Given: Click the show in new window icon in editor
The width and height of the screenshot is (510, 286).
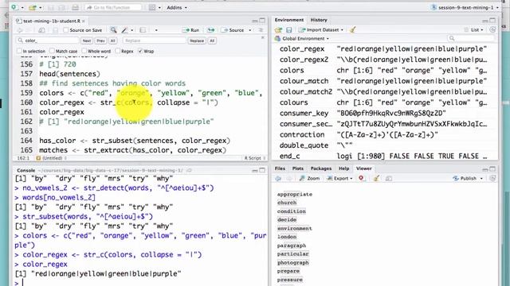Looking at the screenshot, I should pos(41,30).
